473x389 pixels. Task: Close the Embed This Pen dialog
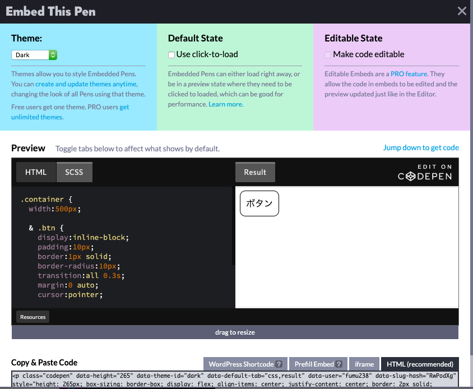[462, 11]
